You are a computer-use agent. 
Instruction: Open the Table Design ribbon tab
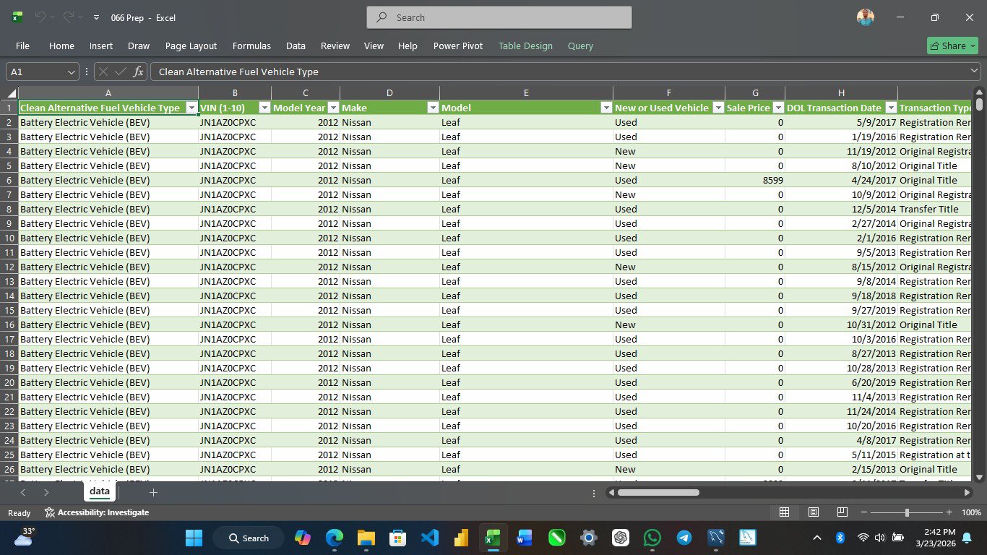525,46
